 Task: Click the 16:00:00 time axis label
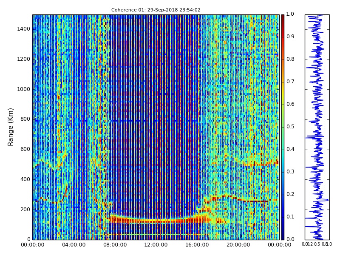(x=197, y=245)
